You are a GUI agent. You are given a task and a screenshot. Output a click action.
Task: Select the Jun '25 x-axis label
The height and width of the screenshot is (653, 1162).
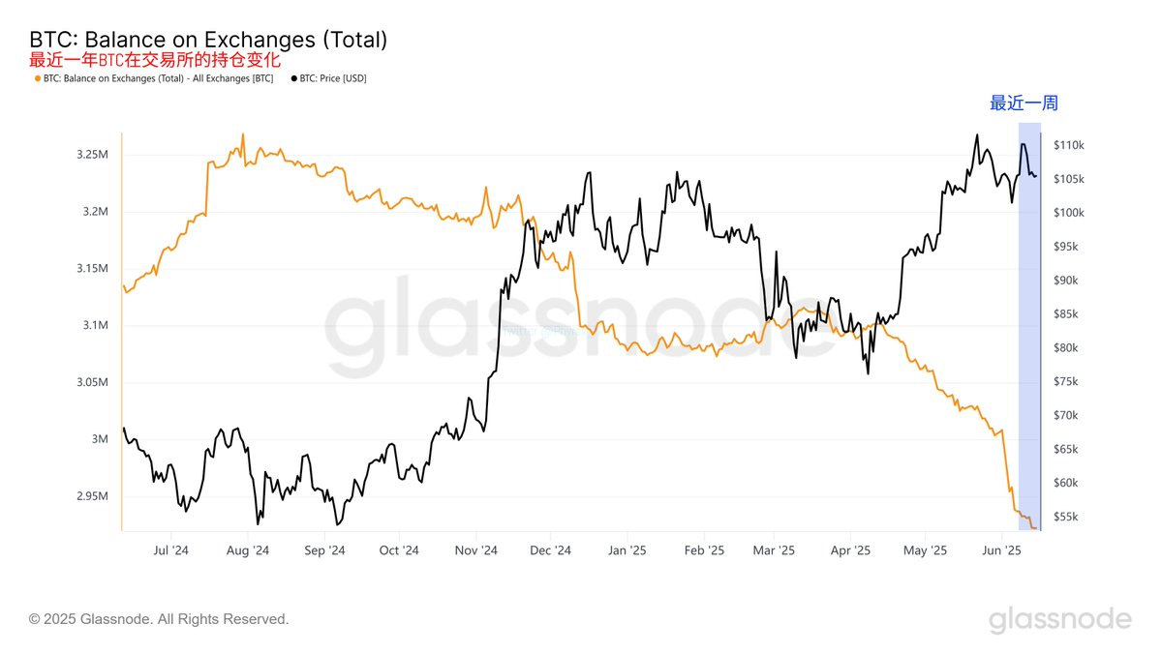click(x=1002, y=550)
